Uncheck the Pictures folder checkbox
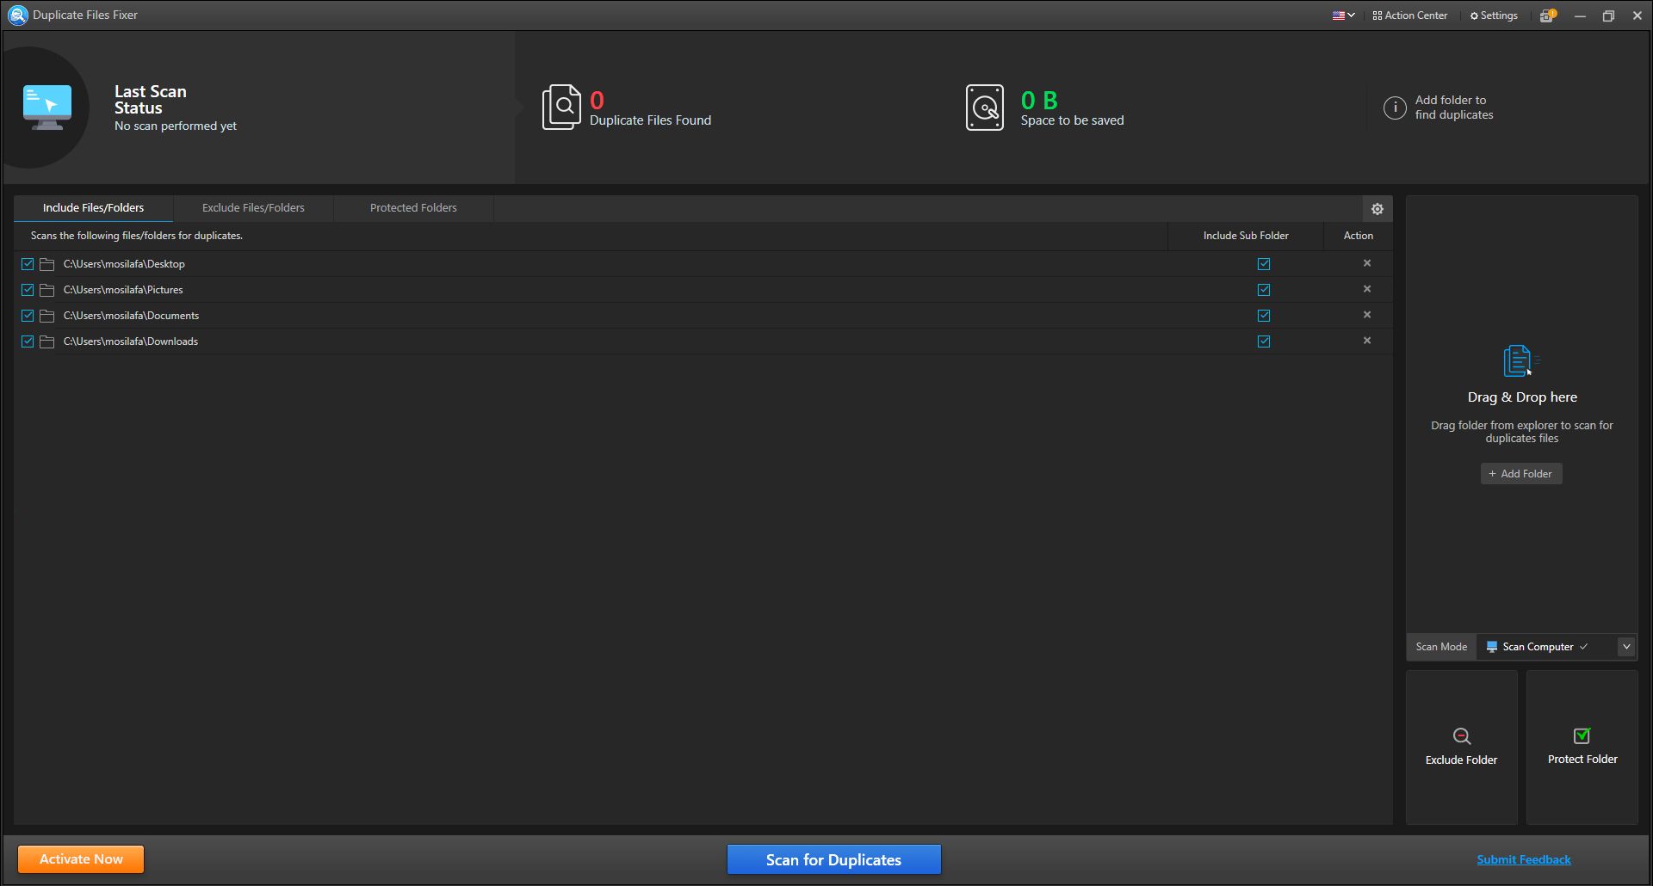The image size is (1653, 886). coord(28,290)
